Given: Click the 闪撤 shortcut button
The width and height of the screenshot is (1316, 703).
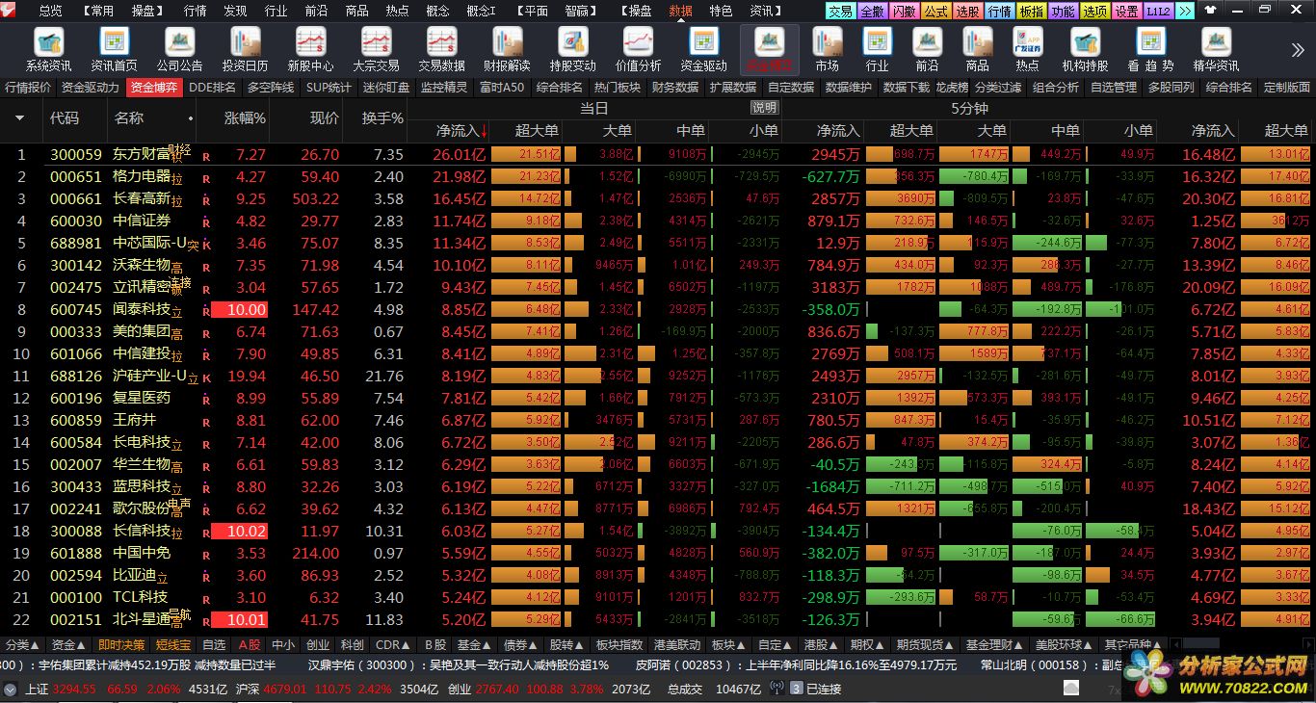Looking at the screenshot, I should pyautogui.click(x=904, y=11).
